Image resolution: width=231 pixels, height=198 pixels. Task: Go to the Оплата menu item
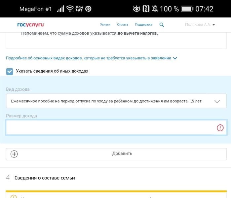[123, 25]
